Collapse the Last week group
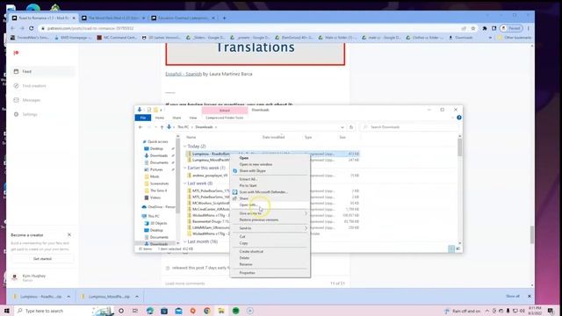This screenshot has height=316, width=562. click(x=185, y=183)
